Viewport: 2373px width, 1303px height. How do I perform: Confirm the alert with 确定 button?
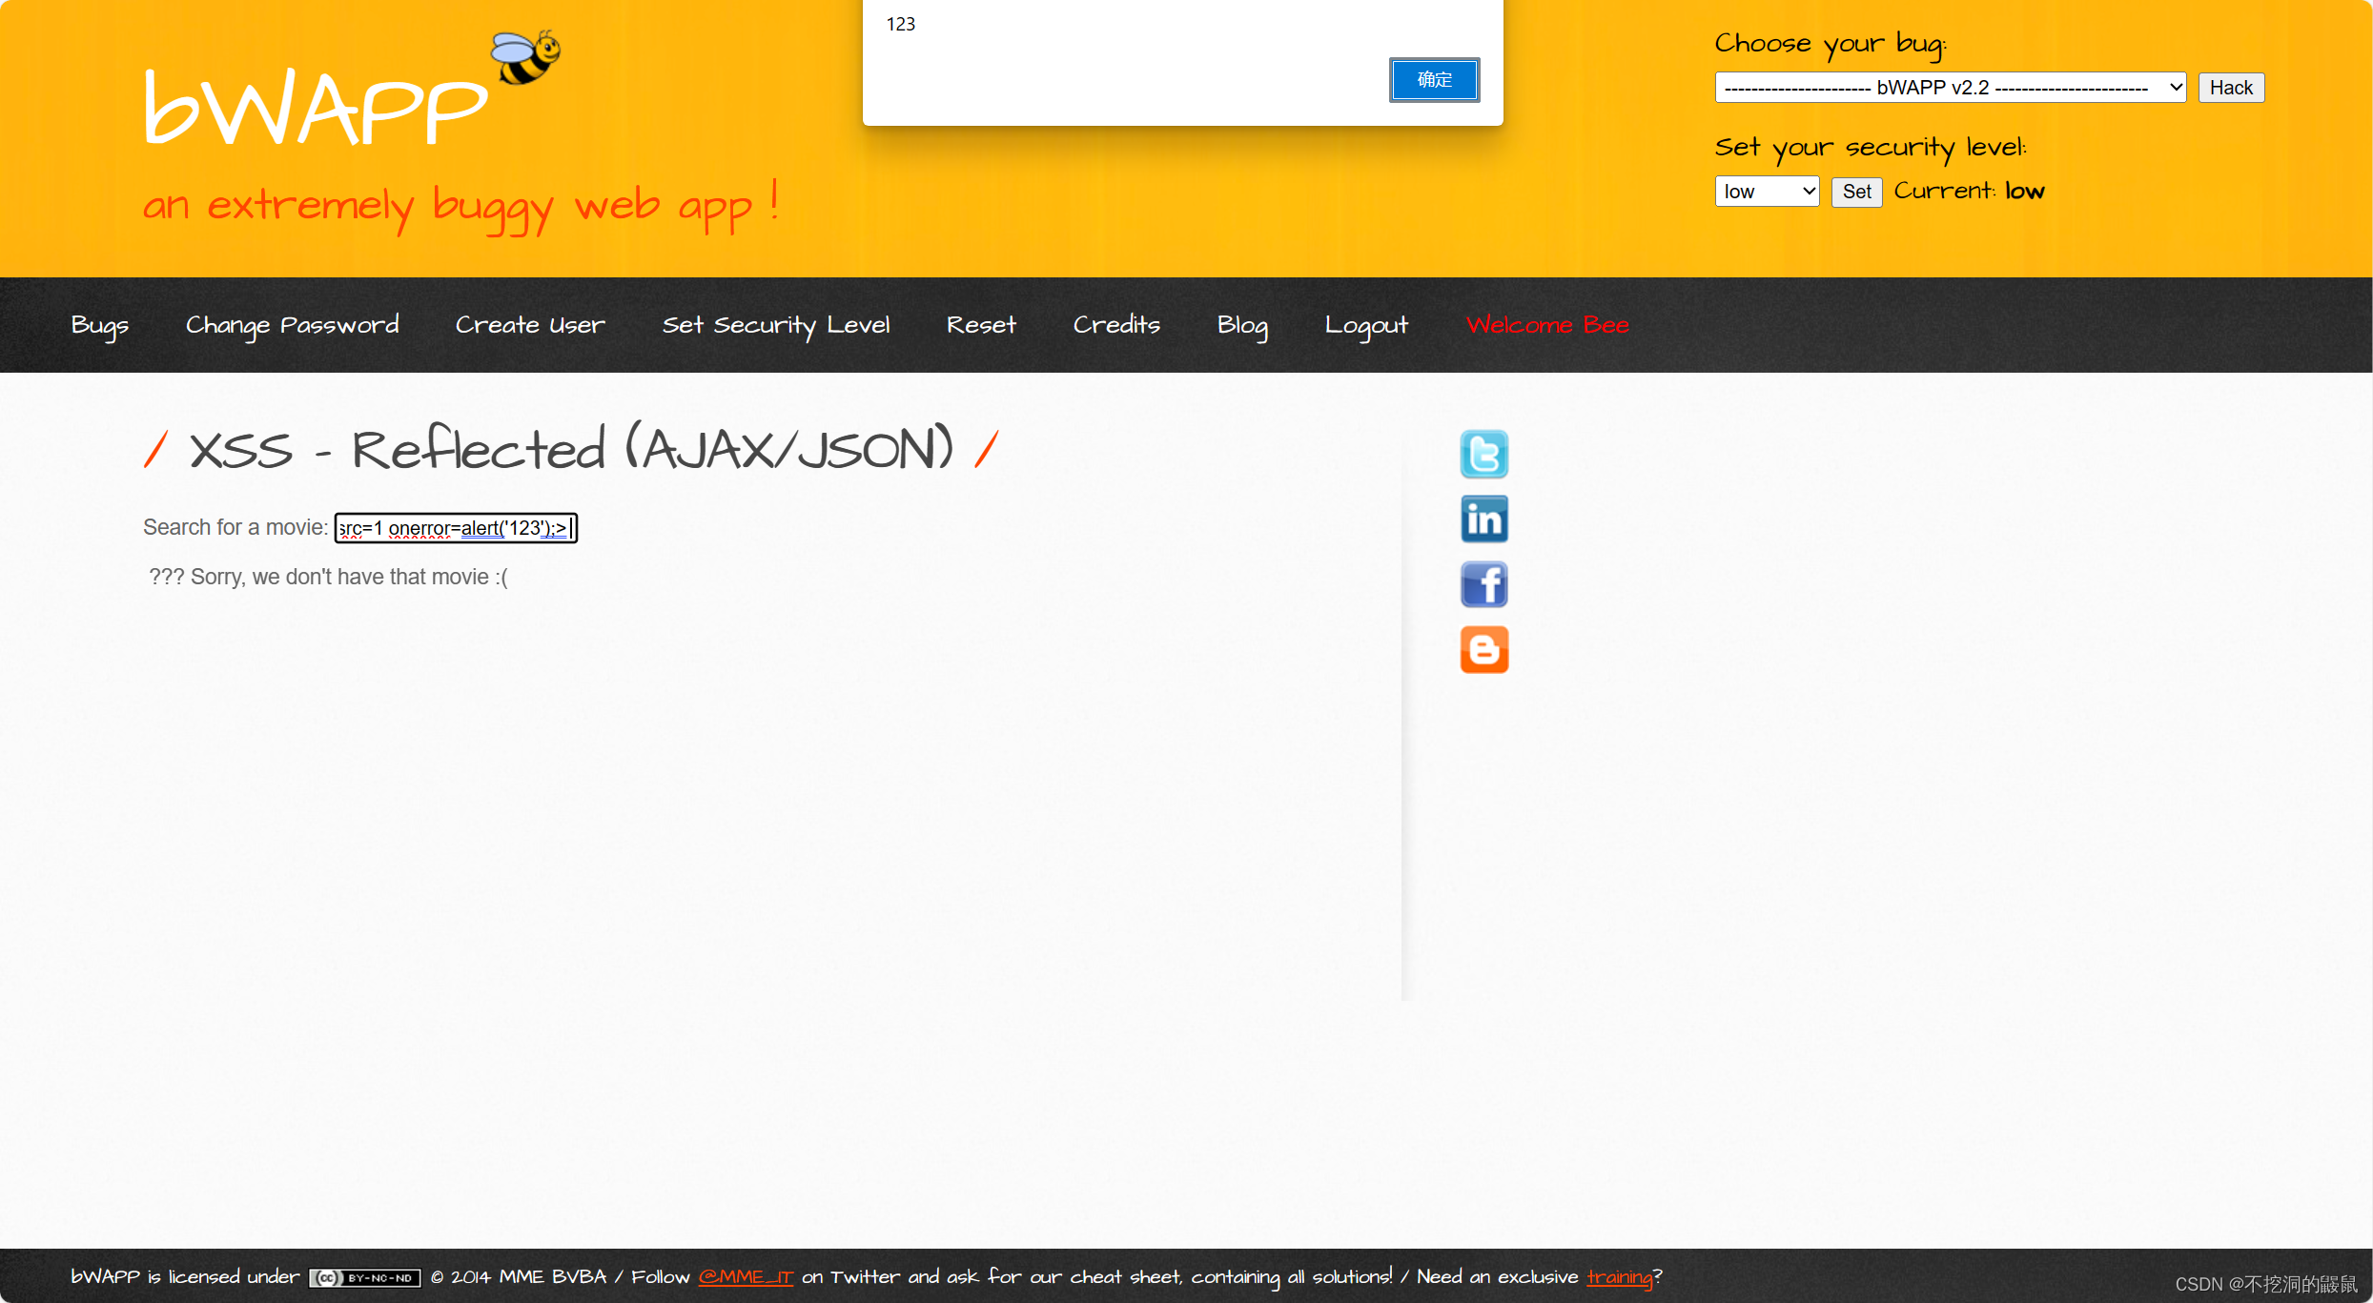(x=1433, y=80)
